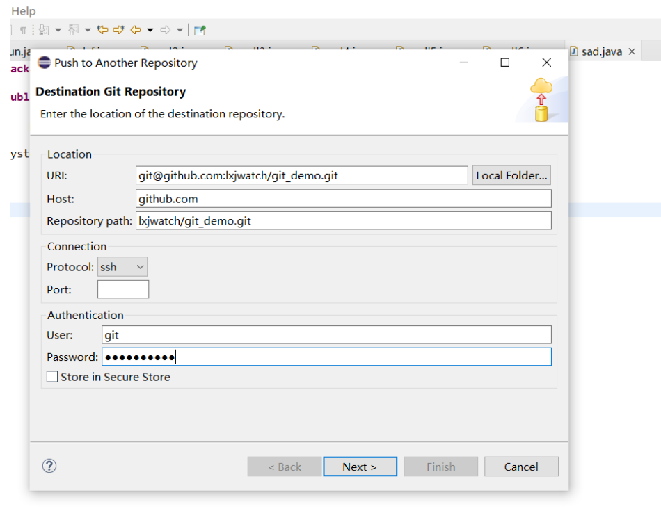Image resolution: width=661 pixels, height=511 pixels.
Task: Close the sad.java editor tab
Action: tap(632, 51)
